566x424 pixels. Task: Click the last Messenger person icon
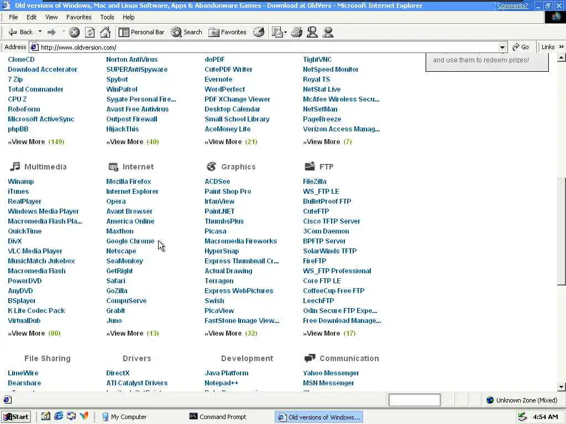click(328, 32)
